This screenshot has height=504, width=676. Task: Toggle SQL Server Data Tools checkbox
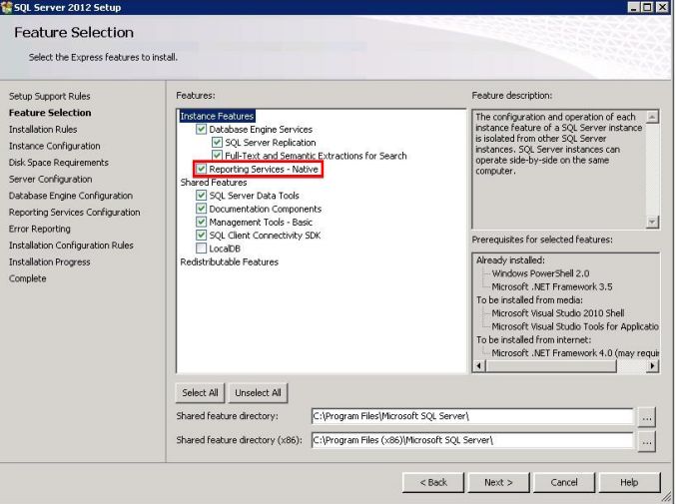pyautogui.click(x=201, y=196)
